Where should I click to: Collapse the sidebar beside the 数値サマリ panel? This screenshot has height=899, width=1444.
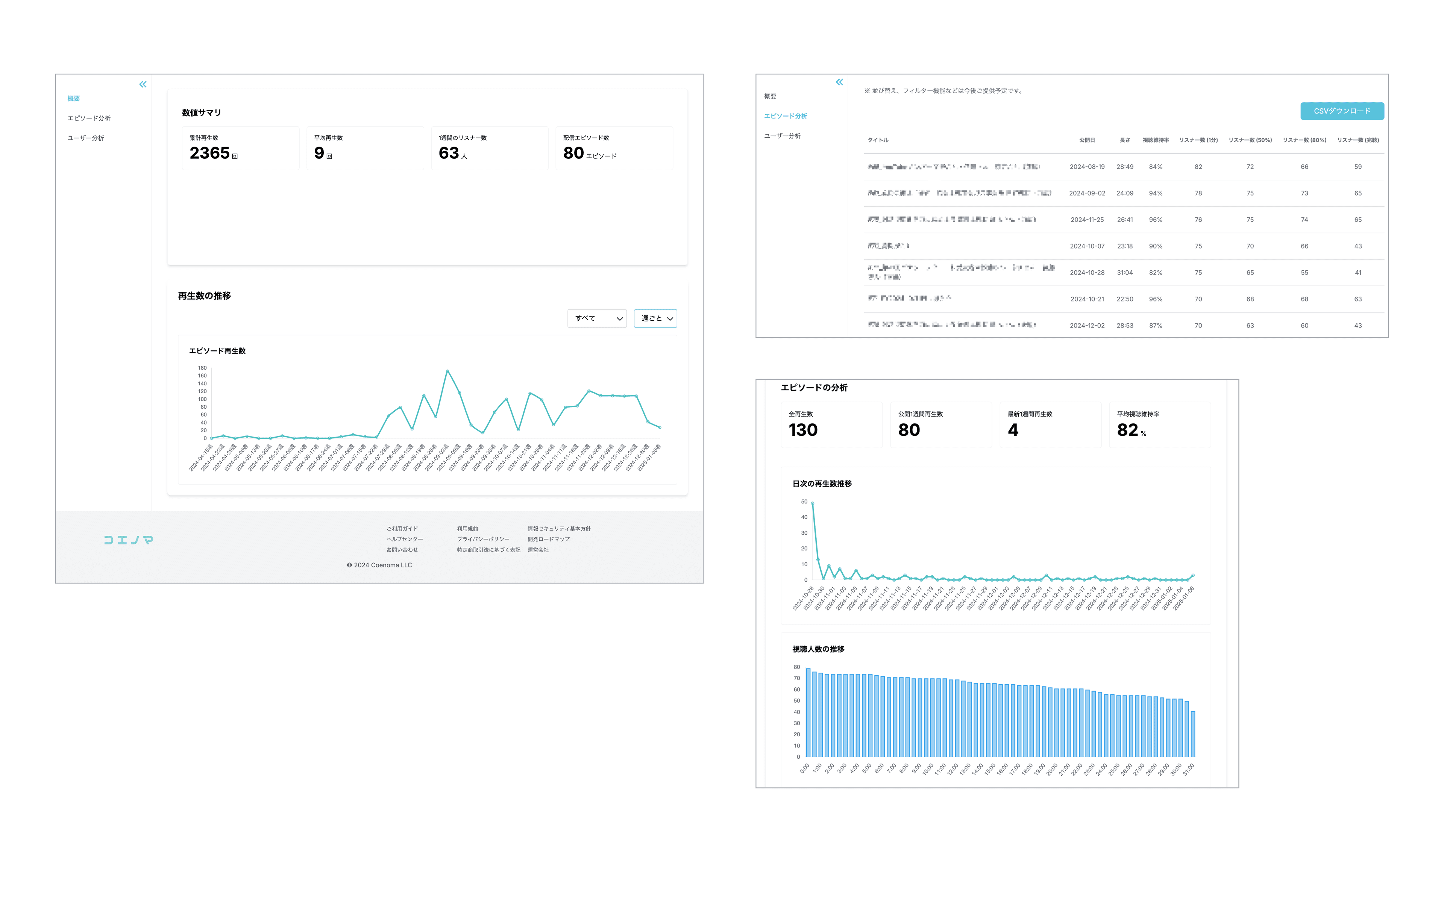tap(143, 85)
